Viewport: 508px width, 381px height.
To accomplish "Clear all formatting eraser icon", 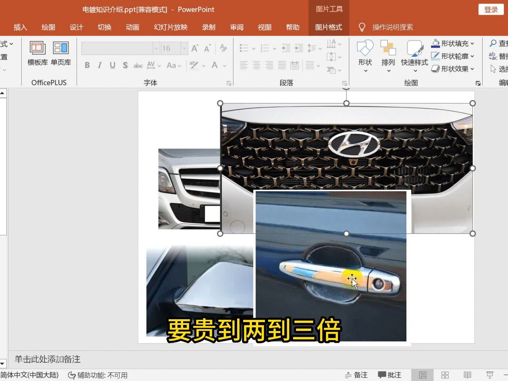I will (223, 48).
